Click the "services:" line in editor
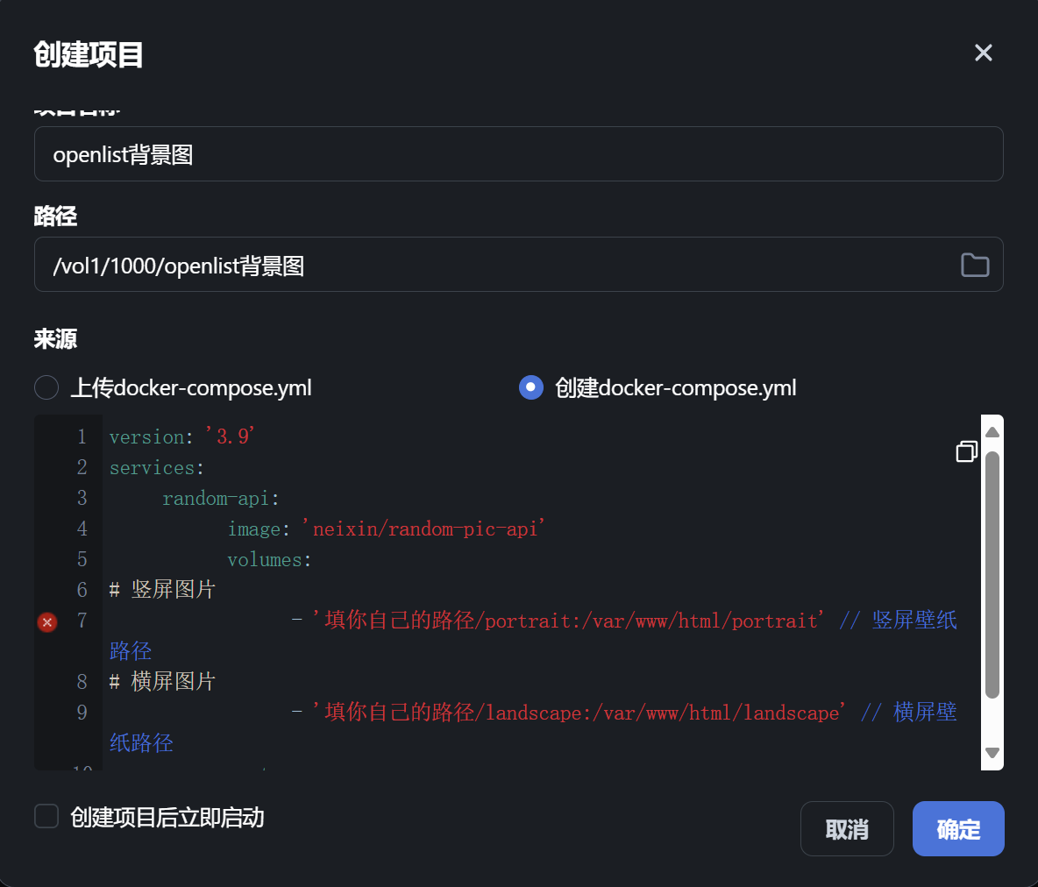 (x=157, y=467)
